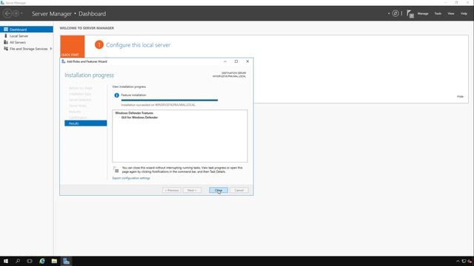Click Export configuration settings link

pyautogui.click(x=131, y=178)
